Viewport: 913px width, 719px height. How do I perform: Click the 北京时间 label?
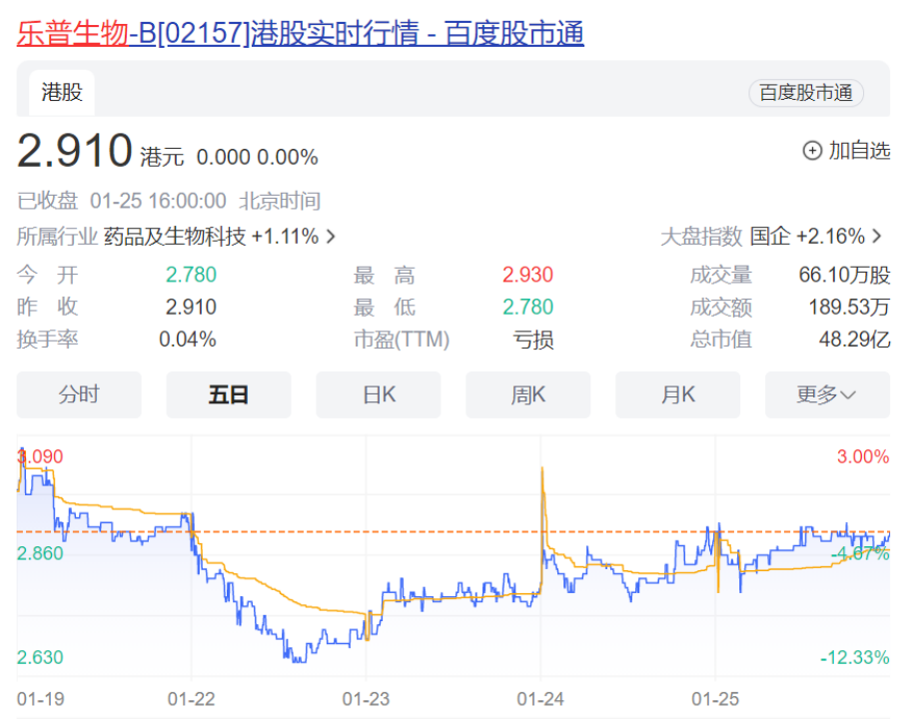coord(280,202)
